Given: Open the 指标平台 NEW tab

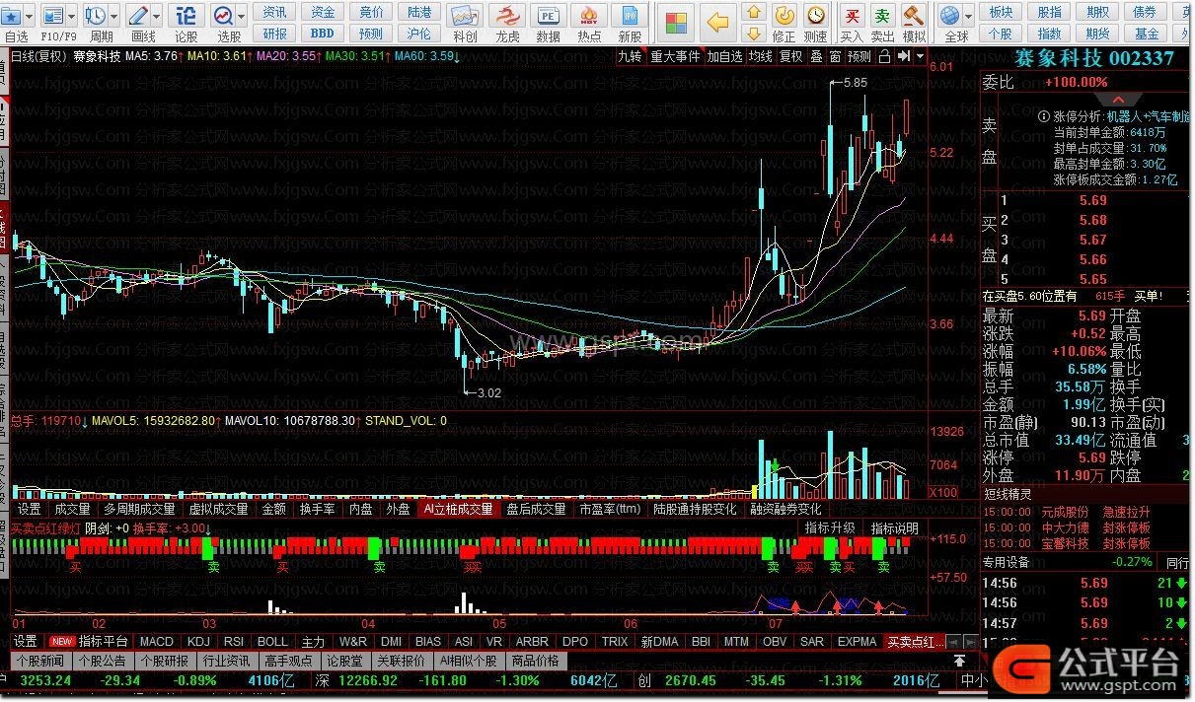Looking at the screenshot, I should 90,641.
